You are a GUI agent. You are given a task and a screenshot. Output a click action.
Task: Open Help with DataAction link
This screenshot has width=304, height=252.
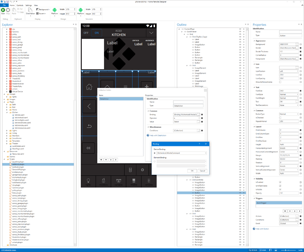158,135
